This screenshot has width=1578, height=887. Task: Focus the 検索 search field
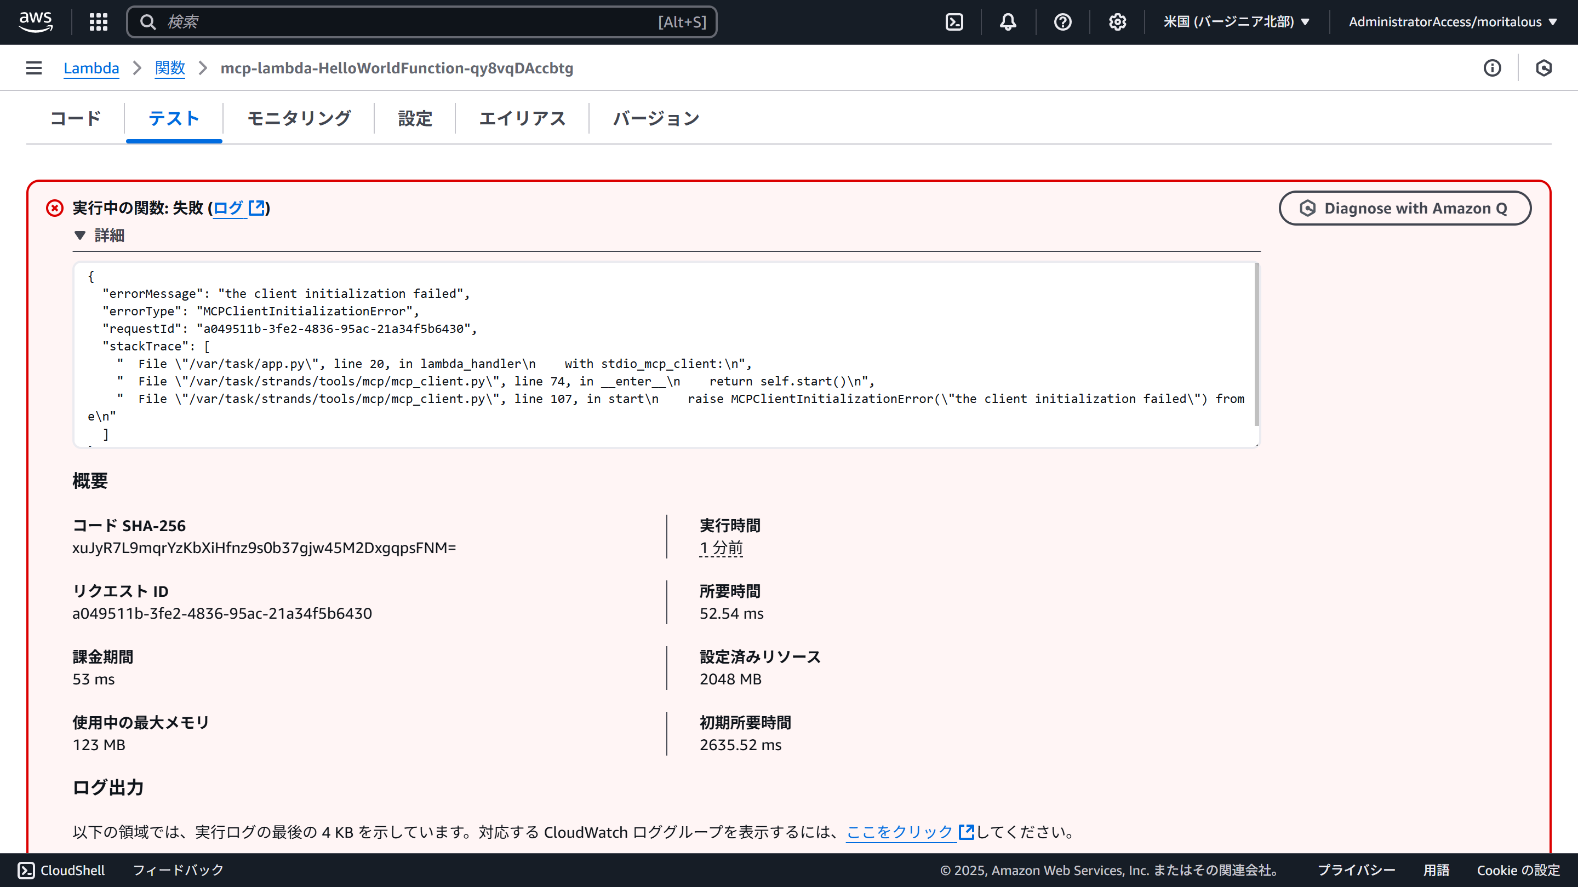tap(421, 22)
